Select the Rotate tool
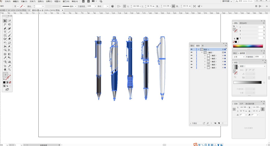Screen dimensions: 270x146 [x=5, y=43]
